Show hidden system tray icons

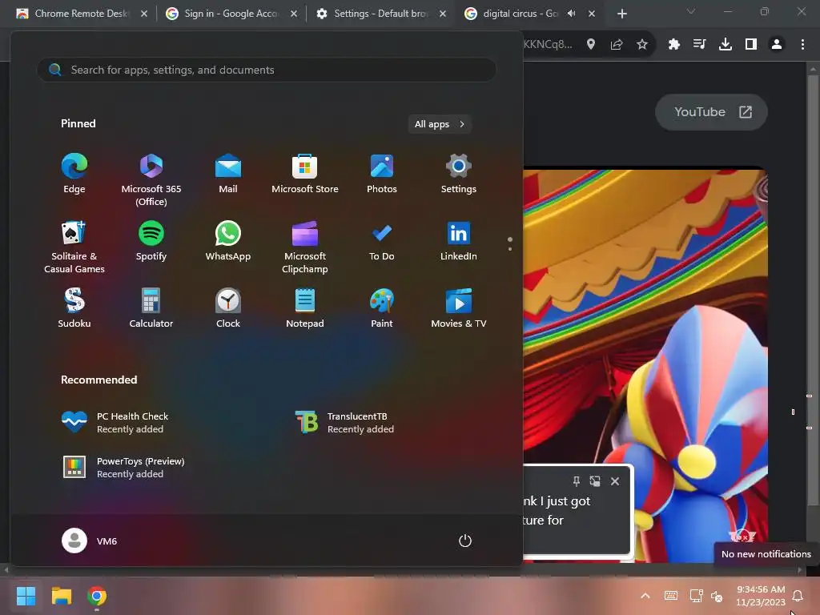coord(645,596)
